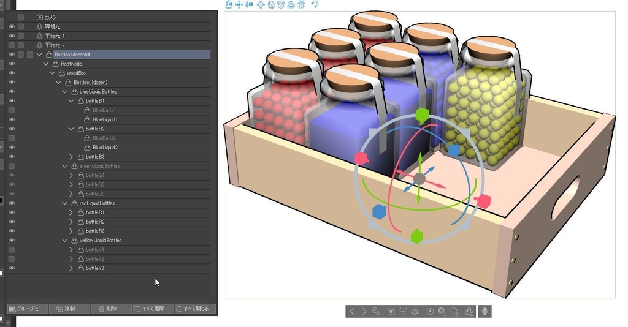
Task: Expand the bottleB3 node
Action: click(71, 157)
